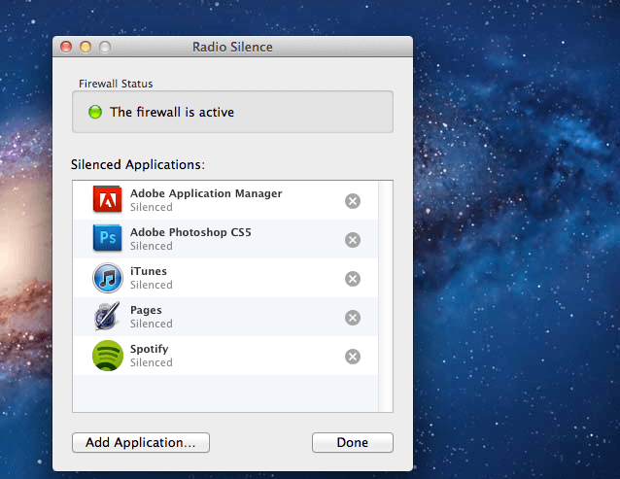Click the Silenced status under Adobe Application Manager
620x479 pixels.
151,207
